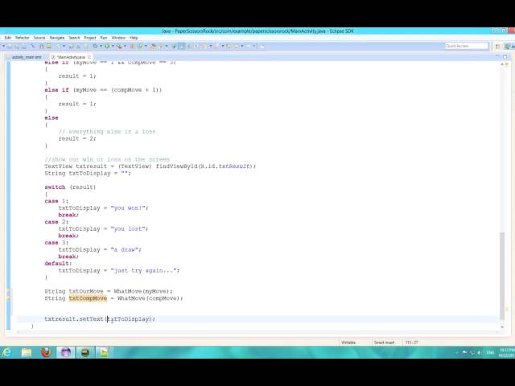
Task: Open the Navigate menu
Action: (57, 38)
